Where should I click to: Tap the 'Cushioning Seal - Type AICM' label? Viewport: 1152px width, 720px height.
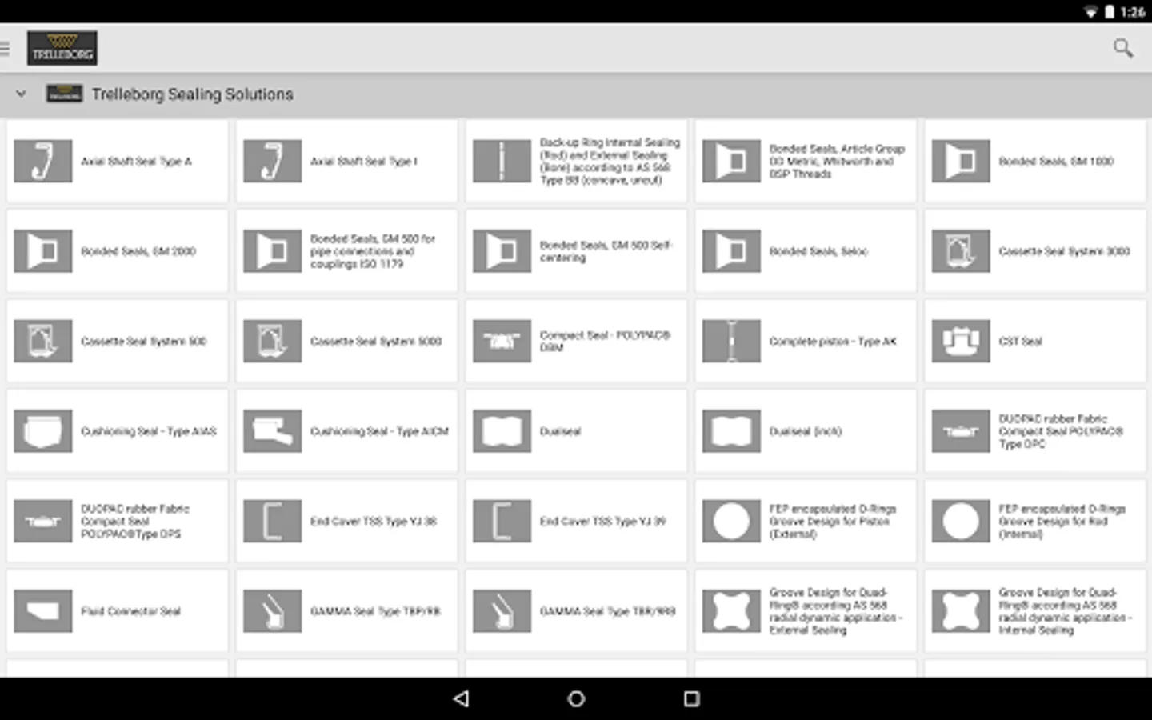click(x=379, y=431)
